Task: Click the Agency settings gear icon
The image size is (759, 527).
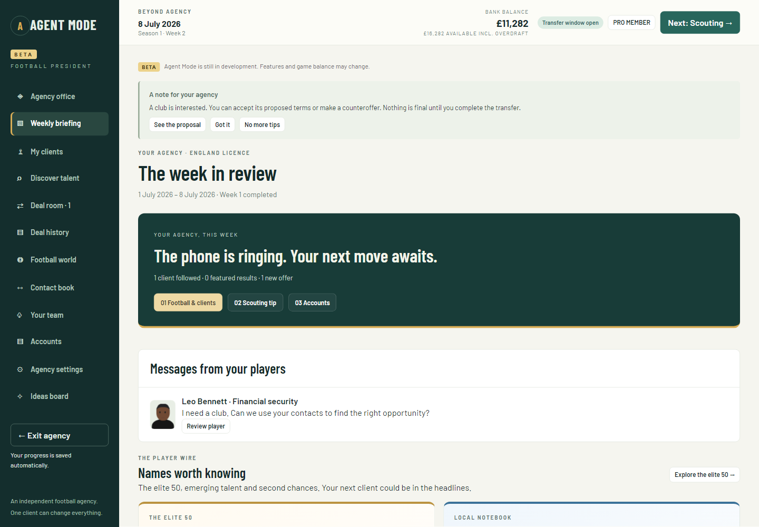Action: click(20, 369)
